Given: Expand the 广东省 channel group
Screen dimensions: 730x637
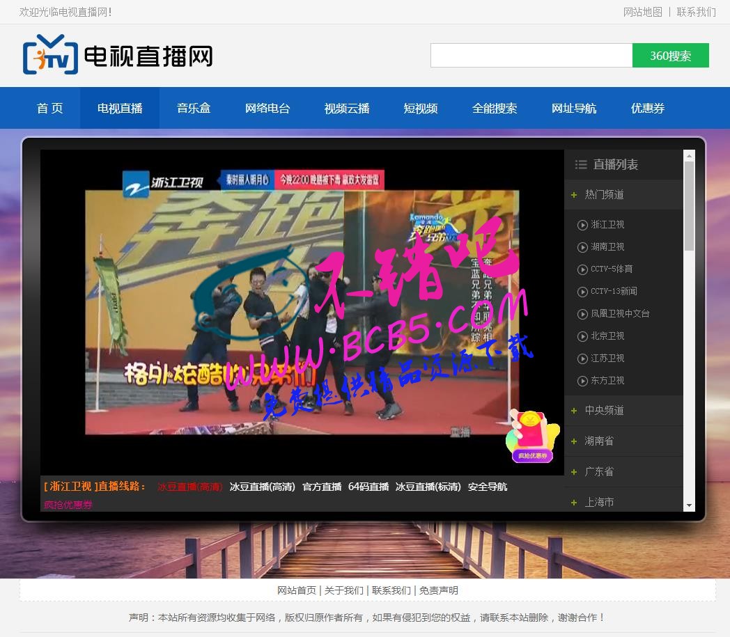Looking at the screenshot, I should (623, 472).
